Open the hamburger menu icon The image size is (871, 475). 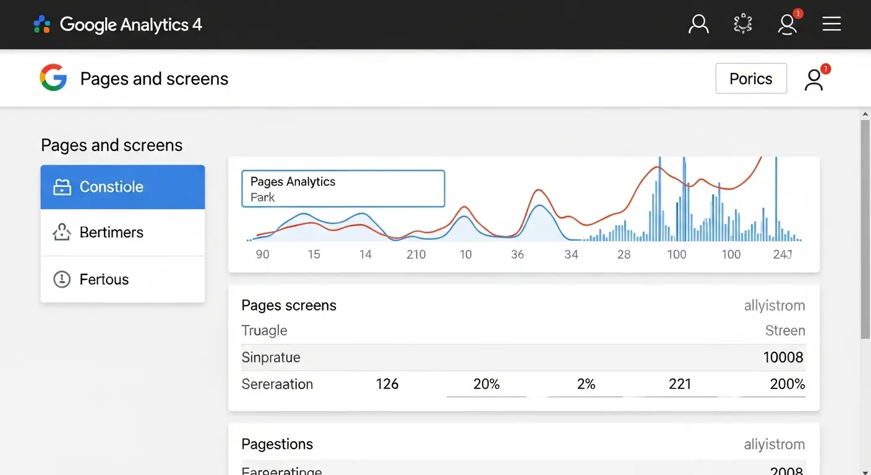(x=831, y=24)
